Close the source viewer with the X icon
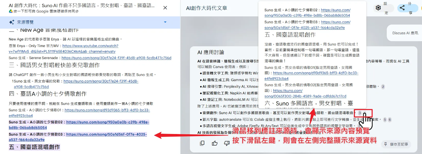Screen dimensions: 422x154 [165, 8]
